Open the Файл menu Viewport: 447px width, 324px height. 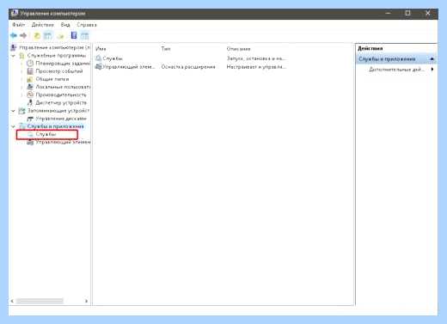point(19,25)
